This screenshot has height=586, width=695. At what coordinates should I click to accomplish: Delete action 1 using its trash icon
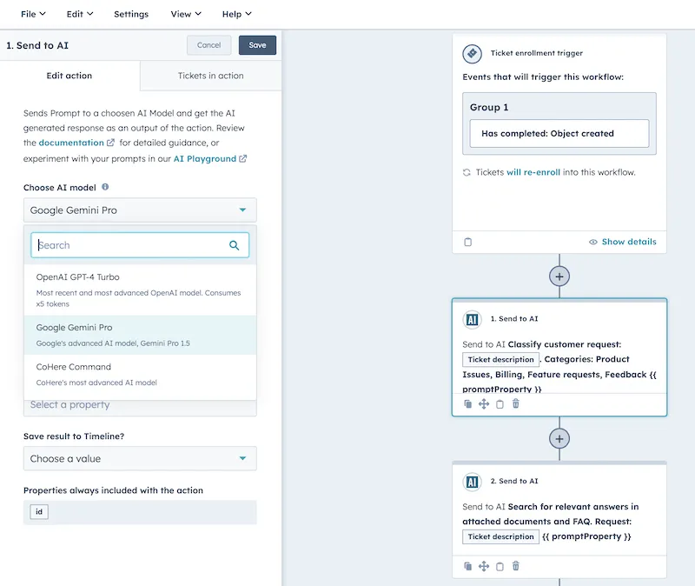point(516,404)
